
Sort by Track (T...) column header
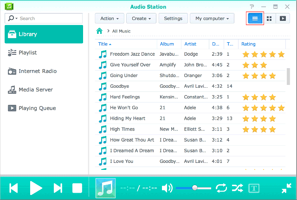(x=231, y=44)
